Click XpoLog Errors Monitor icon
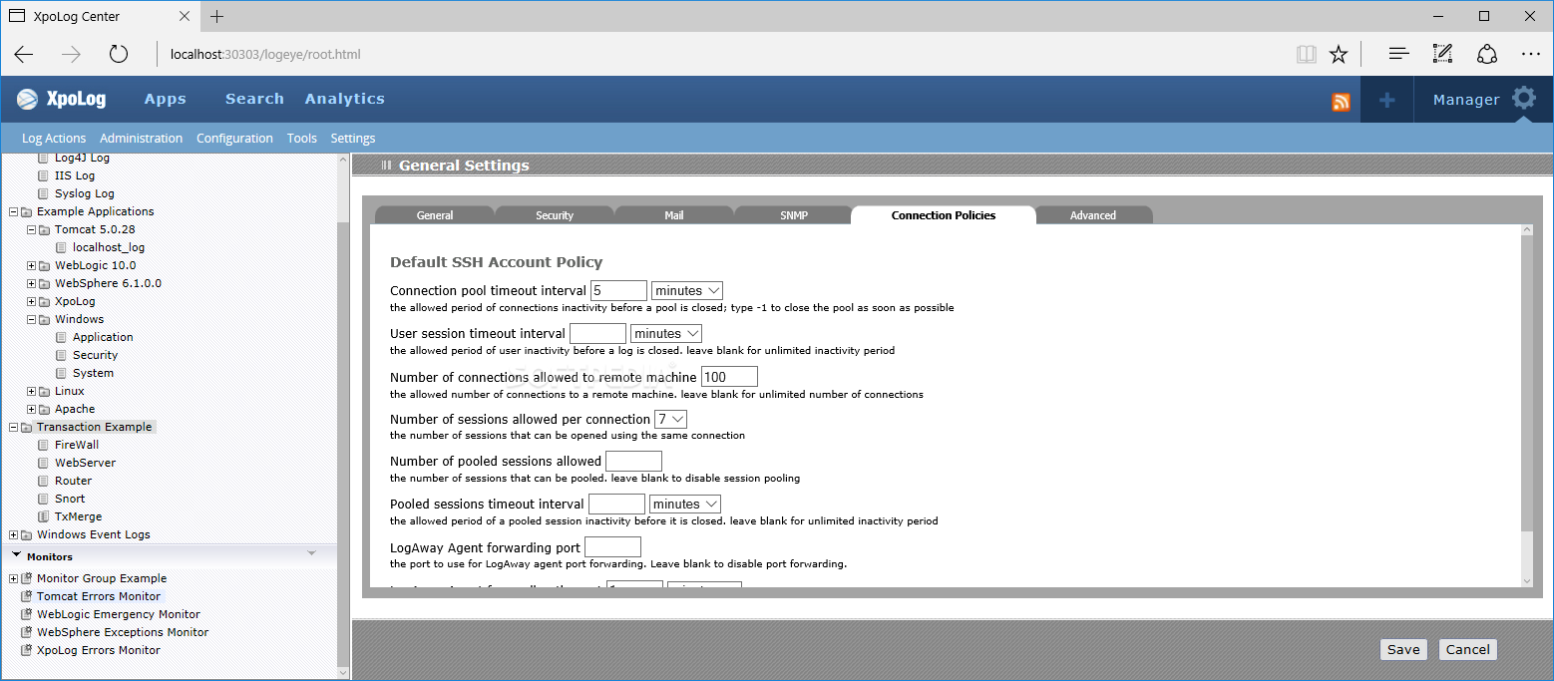The width and height of the screenshot is (1554, 681). coord(26,650)
